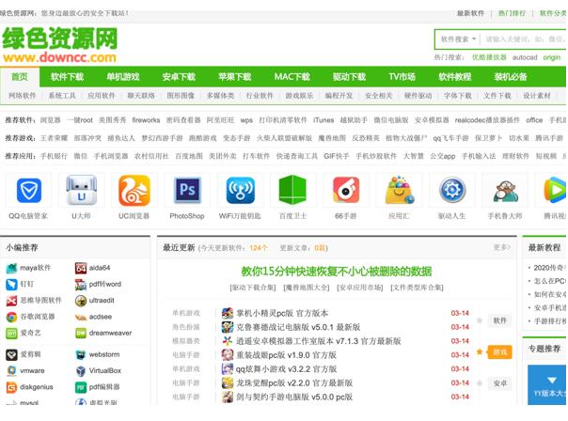This screenshot has width=568, height=421.
Task: Click the 网络软件 category link
Action: pos(23,96)
